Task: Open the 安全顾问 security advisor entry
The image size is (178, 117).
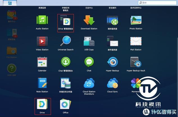Action: coord(112,8)
